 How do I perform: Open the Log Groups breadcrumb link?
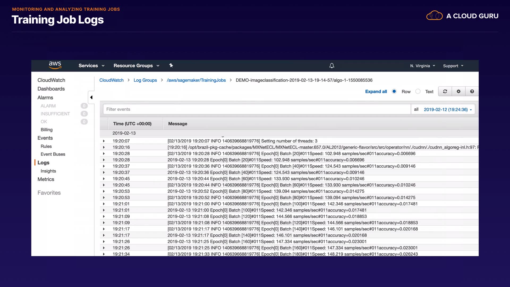point(145,80)
